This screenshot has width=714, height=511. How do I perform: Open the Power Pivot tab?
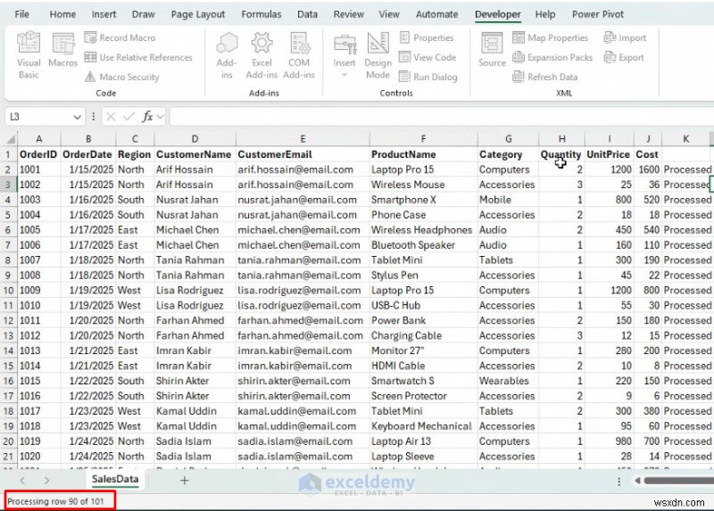pos(598,14)
